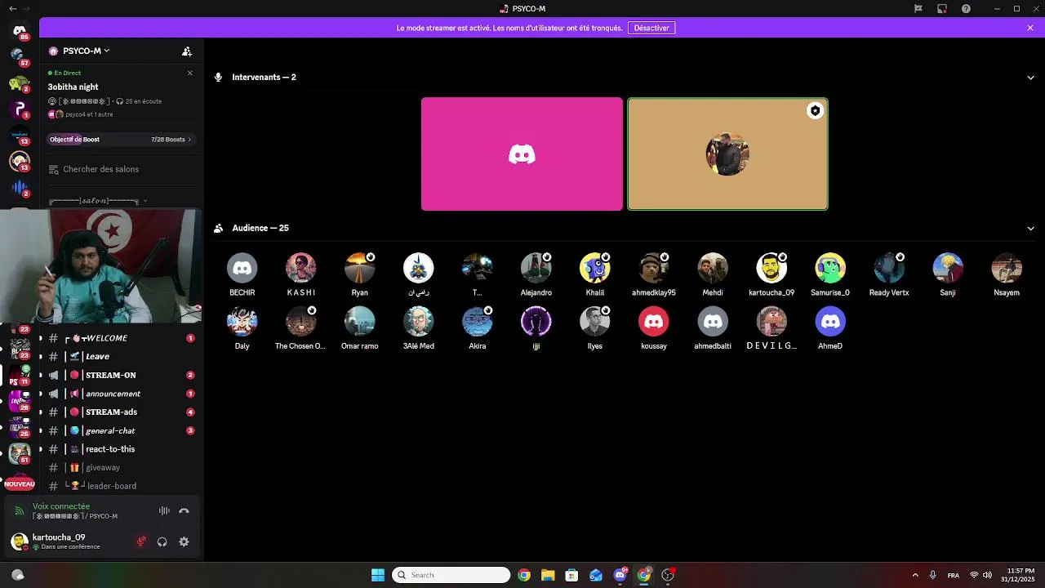Select the pink Discord-logo speaker tile
This screenshot has height=588, width=1045.
(x=522, y=154)
